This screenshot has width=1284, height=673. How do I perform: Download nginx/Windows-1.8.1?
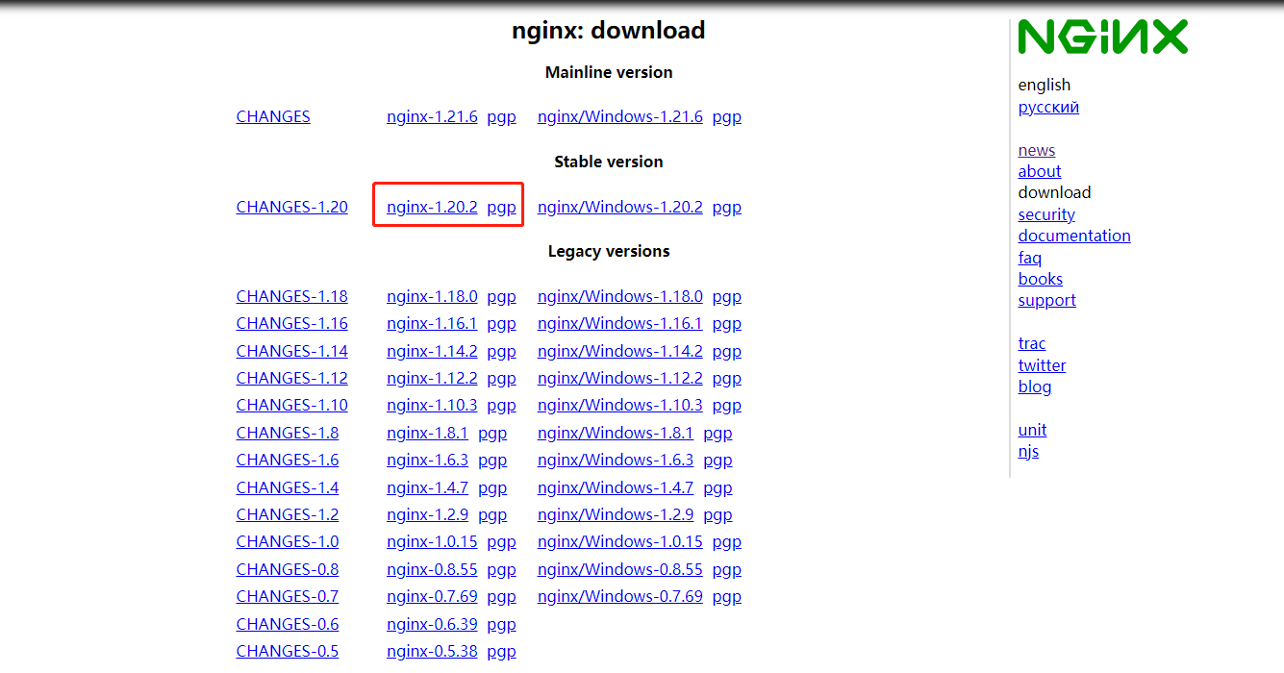click(x=616, y=433)
